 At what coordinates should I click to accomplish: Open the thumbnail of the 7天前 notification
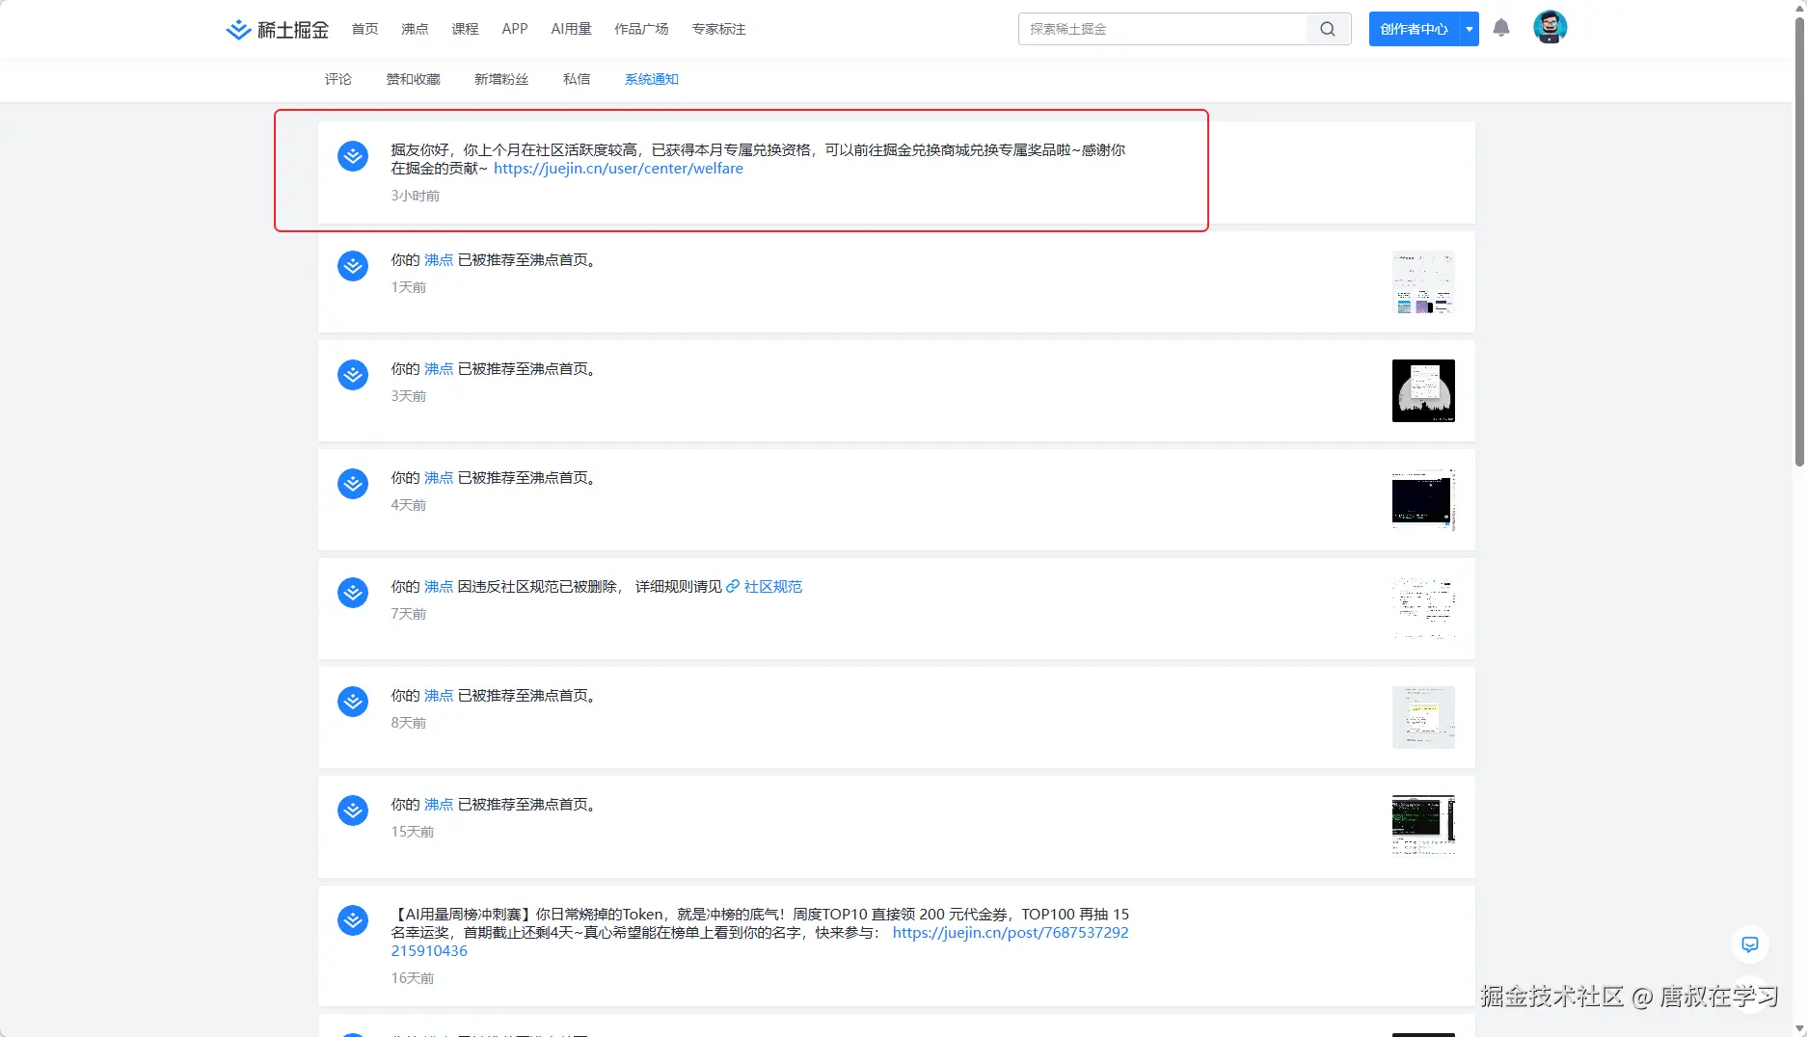click(x=1423, y=609)
